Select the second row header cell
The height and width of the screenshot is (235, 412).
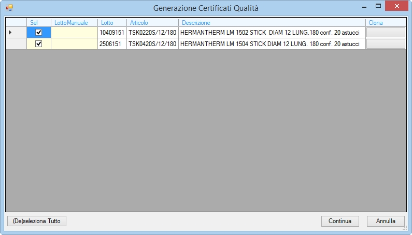(16, 43)
